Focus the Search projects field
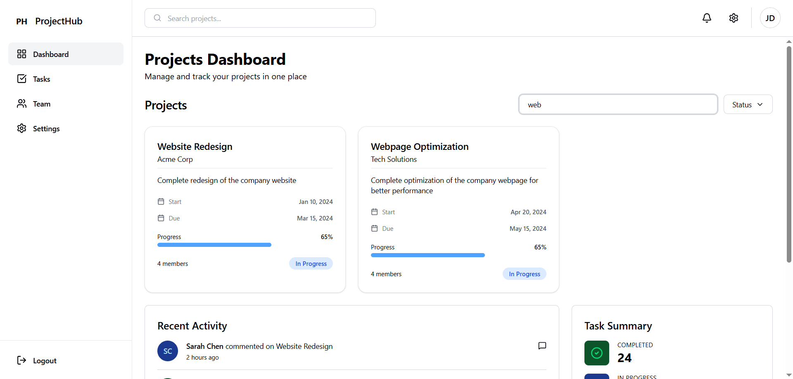Screen dimensions: 793x379 260,18
